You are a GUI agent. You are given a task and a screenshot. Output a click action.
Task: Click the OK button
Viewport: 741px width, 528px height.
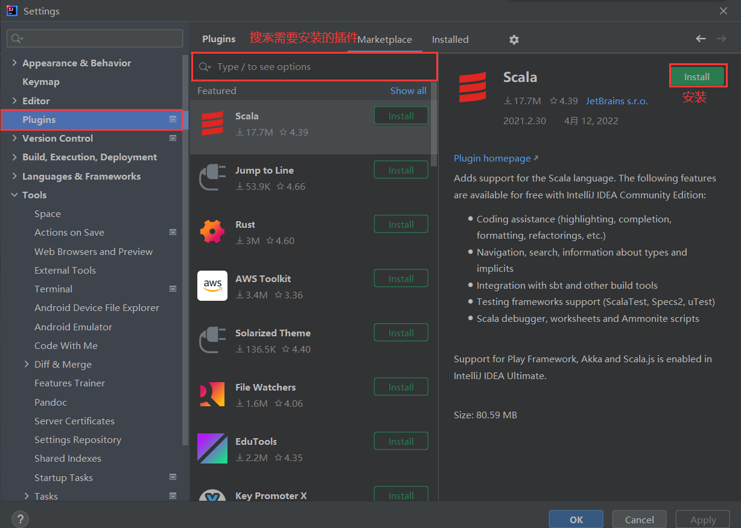576,520
